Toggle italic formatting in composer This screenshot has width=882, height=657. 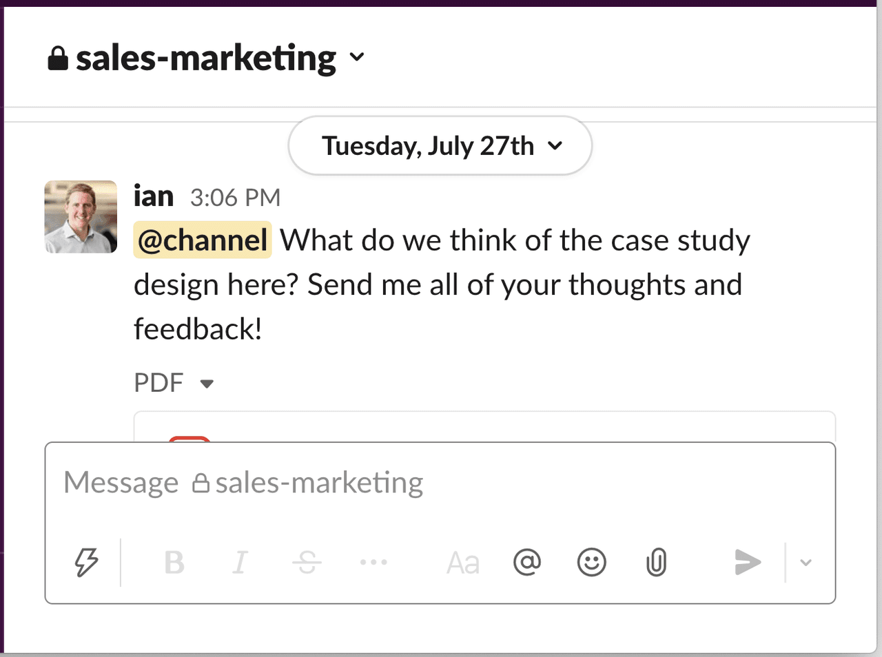[x=240, y=563]
